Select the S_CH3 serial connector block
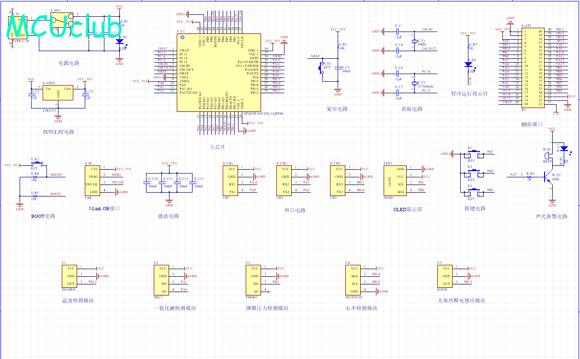This screenshot has height=359, width=580. pos(338,180)
